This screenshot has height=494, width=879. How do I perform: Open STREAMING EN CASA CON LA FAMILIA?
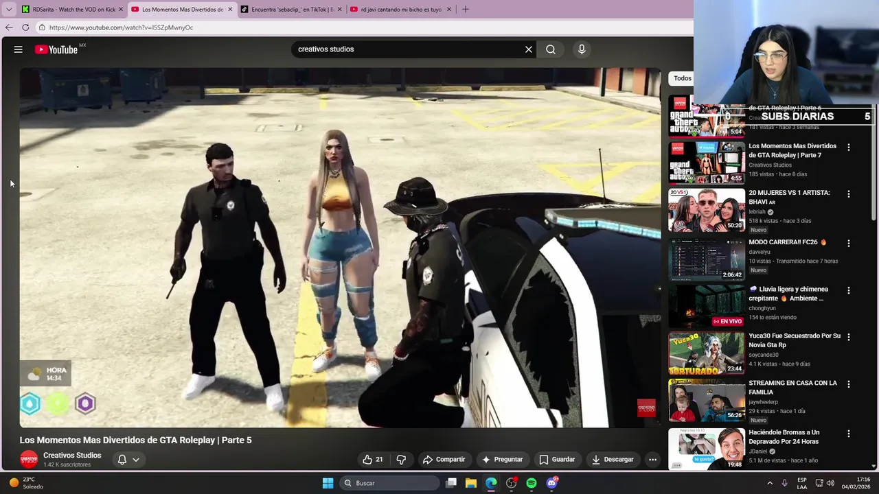(x=707, y=400)
